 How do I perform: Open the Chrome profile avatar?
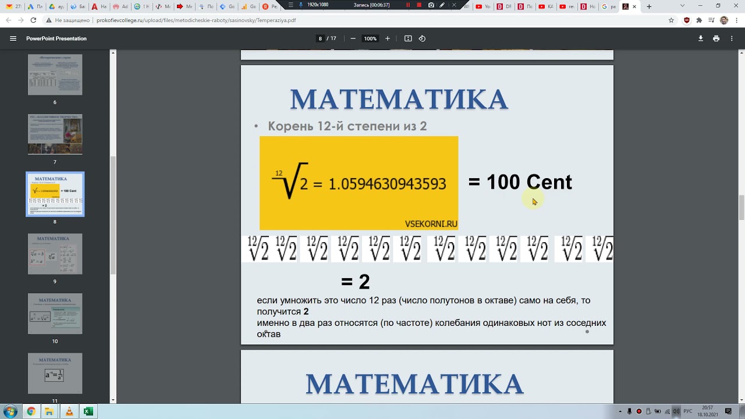tap(724, 20)
